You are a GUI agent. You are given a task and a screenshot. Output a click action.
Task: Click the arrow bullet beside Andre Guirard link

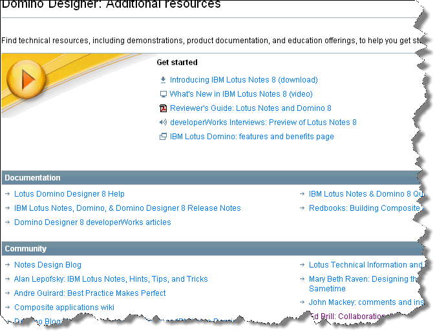pos(8,293)
